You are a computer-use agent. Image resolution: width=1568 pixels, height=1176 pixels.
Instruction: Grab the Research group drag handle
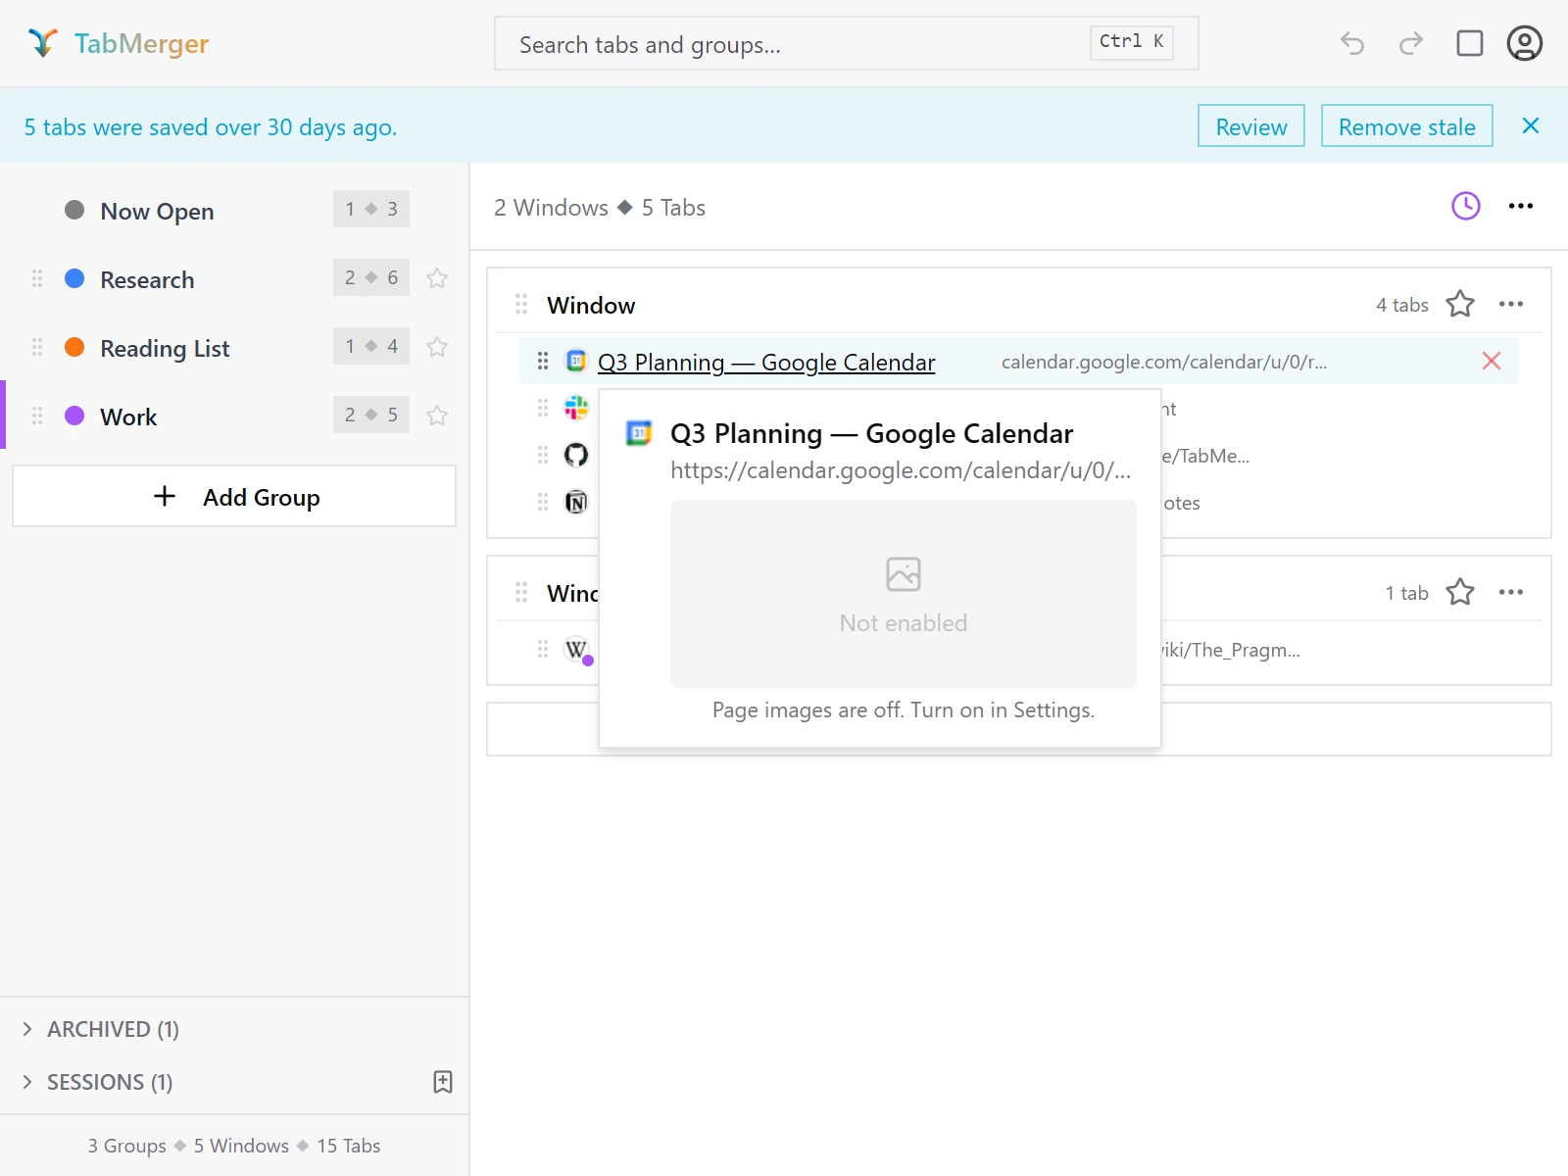pyautogui.click(x=37, y=279)
